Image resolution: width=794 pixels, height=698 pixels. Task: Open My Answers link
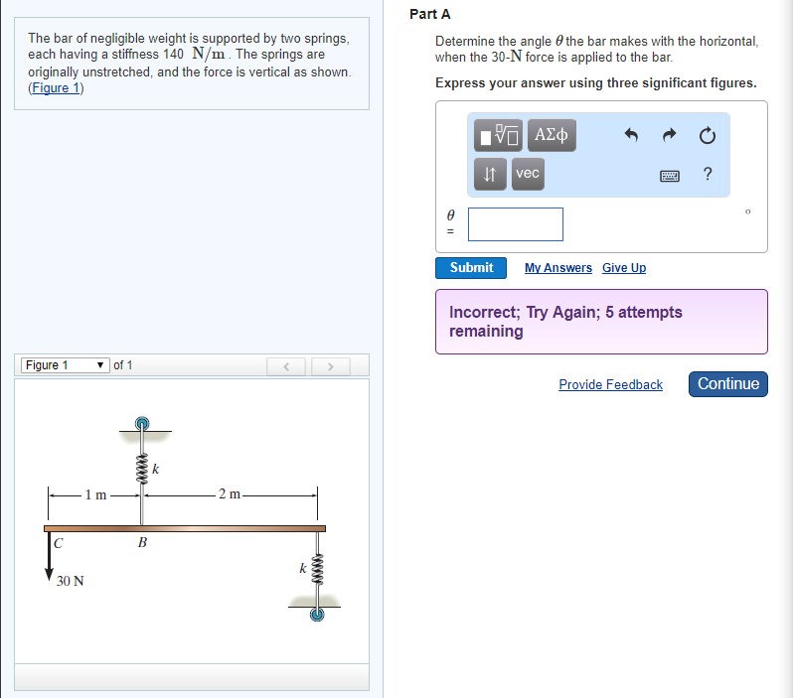tap(558, 268)
